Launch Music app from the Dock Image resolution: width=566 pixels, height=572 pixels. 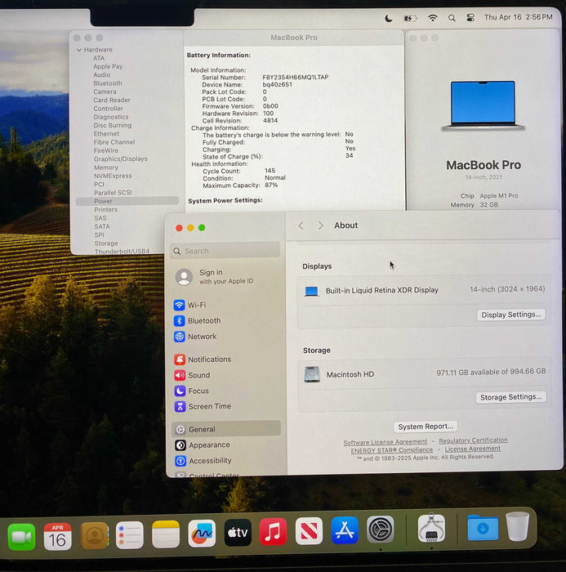(x=273, y=531)
